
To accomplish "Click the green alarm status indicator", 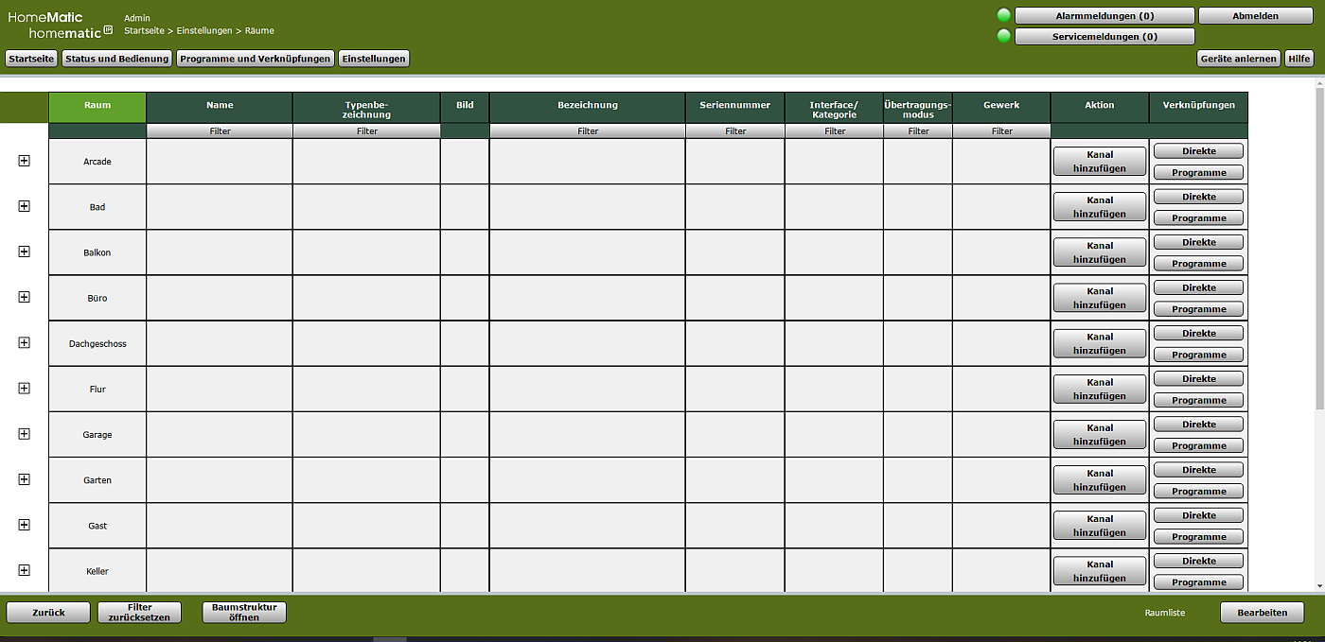I will [x=1004, y=16].
